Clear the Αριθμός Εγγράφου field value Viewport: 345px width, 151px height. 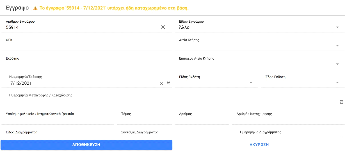click(x=163, y=27)
